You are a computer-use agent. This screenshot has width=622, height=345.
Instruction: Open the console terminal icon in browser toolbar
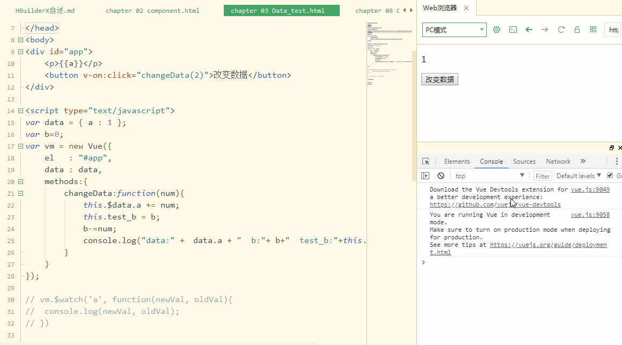pos(513,30)
